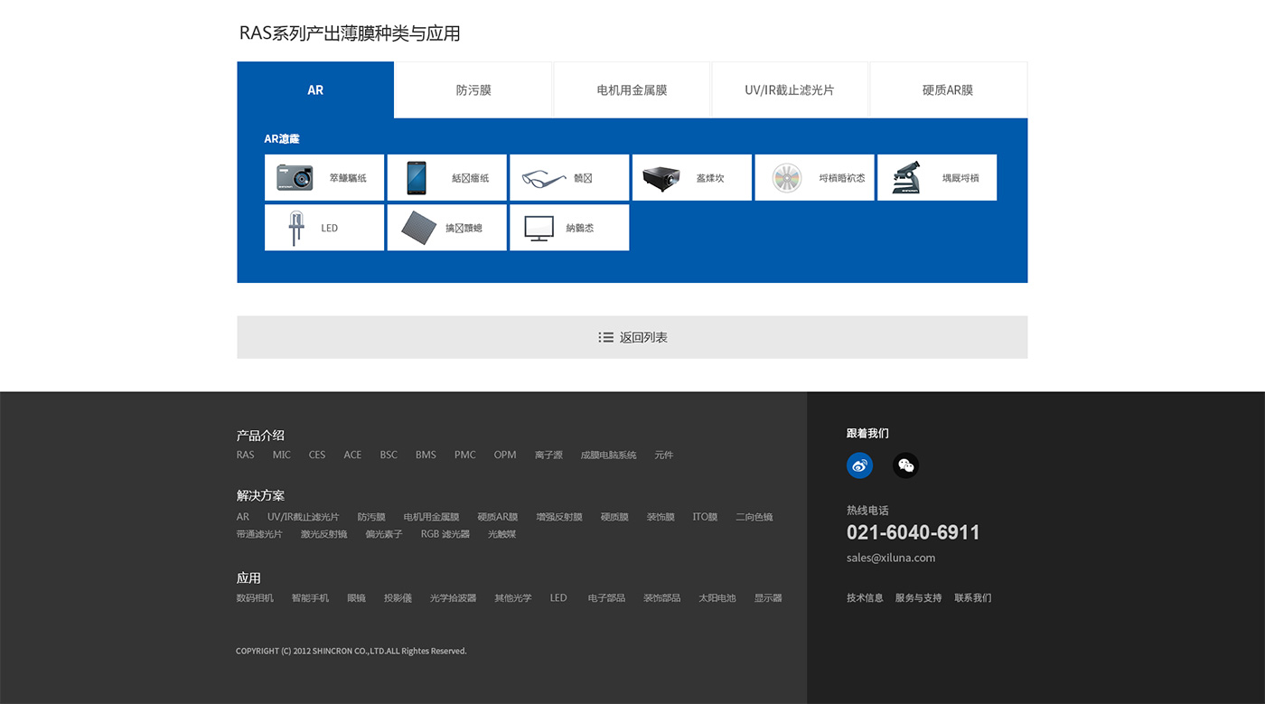Open the eyeglasses icon tile
This screenshot has height=704, width=1265.
pyautogui.click(x=568, y=177)
